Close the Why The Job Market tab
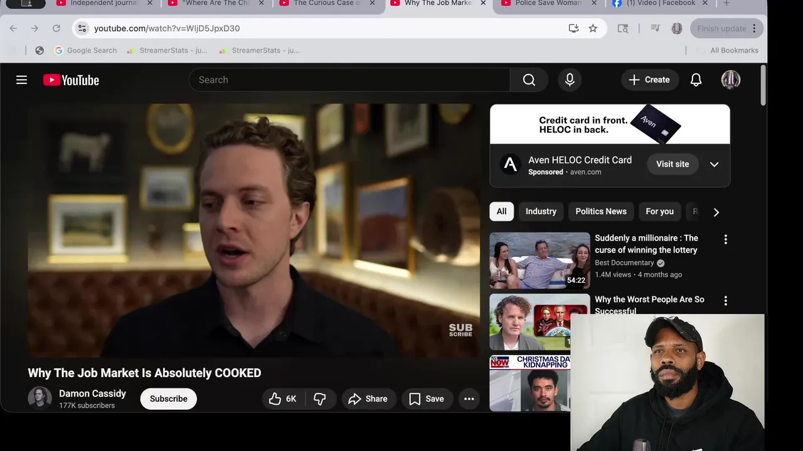Image resolution: width=803 pixels, height=451 pixels. pos(483,3)
